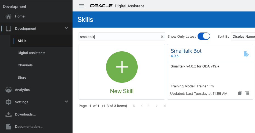The image size is (255, 133).
Task: Click the green New Skill plus circle
Action: pos(122,67)
